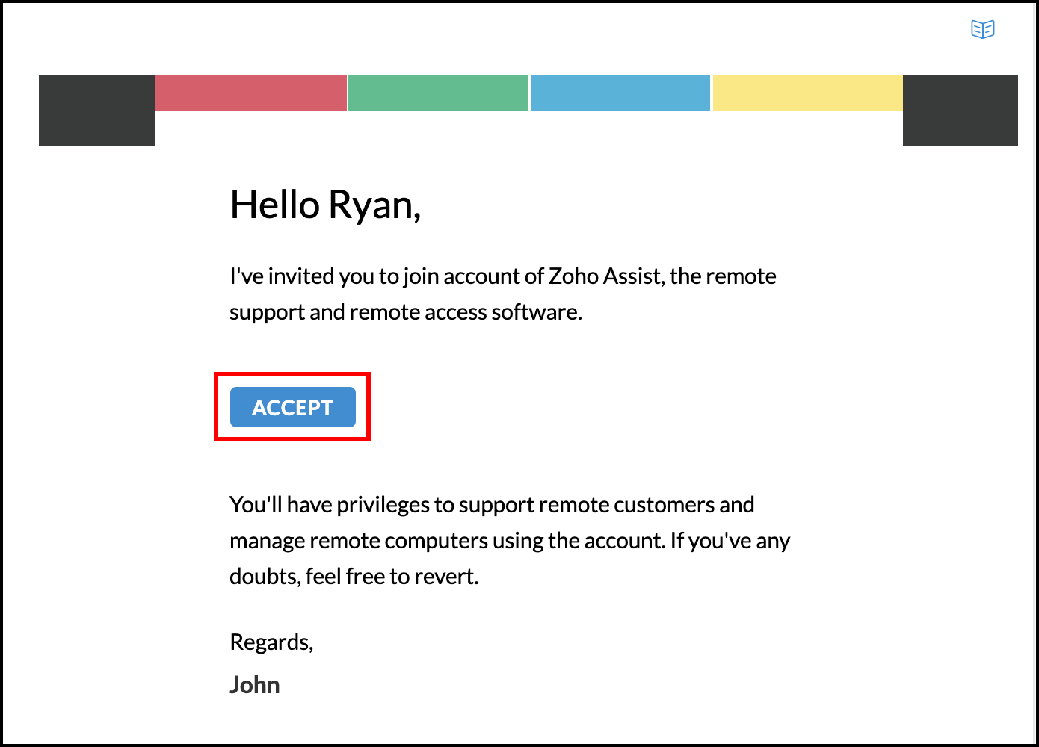The height and width of the screenshot is (747, 1039).
Task: Open the reader view book icon
Action: pyautogui.click(x=982, y=29)
